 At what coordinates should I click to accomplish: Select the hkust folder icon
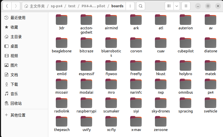tap(161, 65)
